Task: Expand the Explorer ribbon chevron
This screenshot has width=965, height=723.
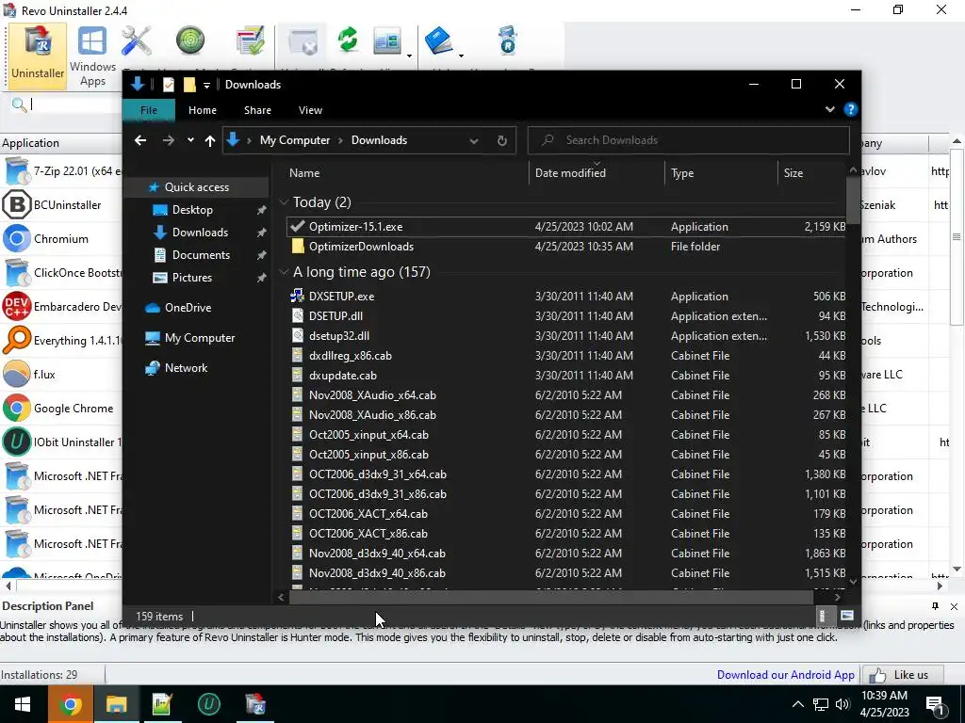Action: [x=829, y=109]
